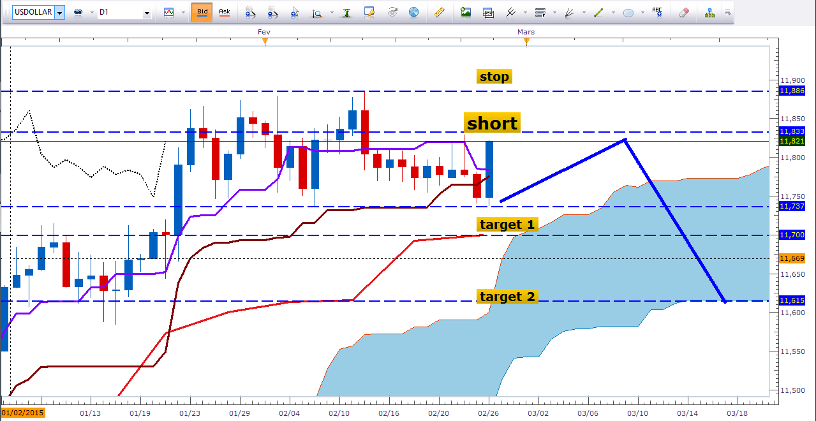Viewport: 816px width, 421px height.
Task: Expand the trend line dropdown arrow
Action: 614,12
